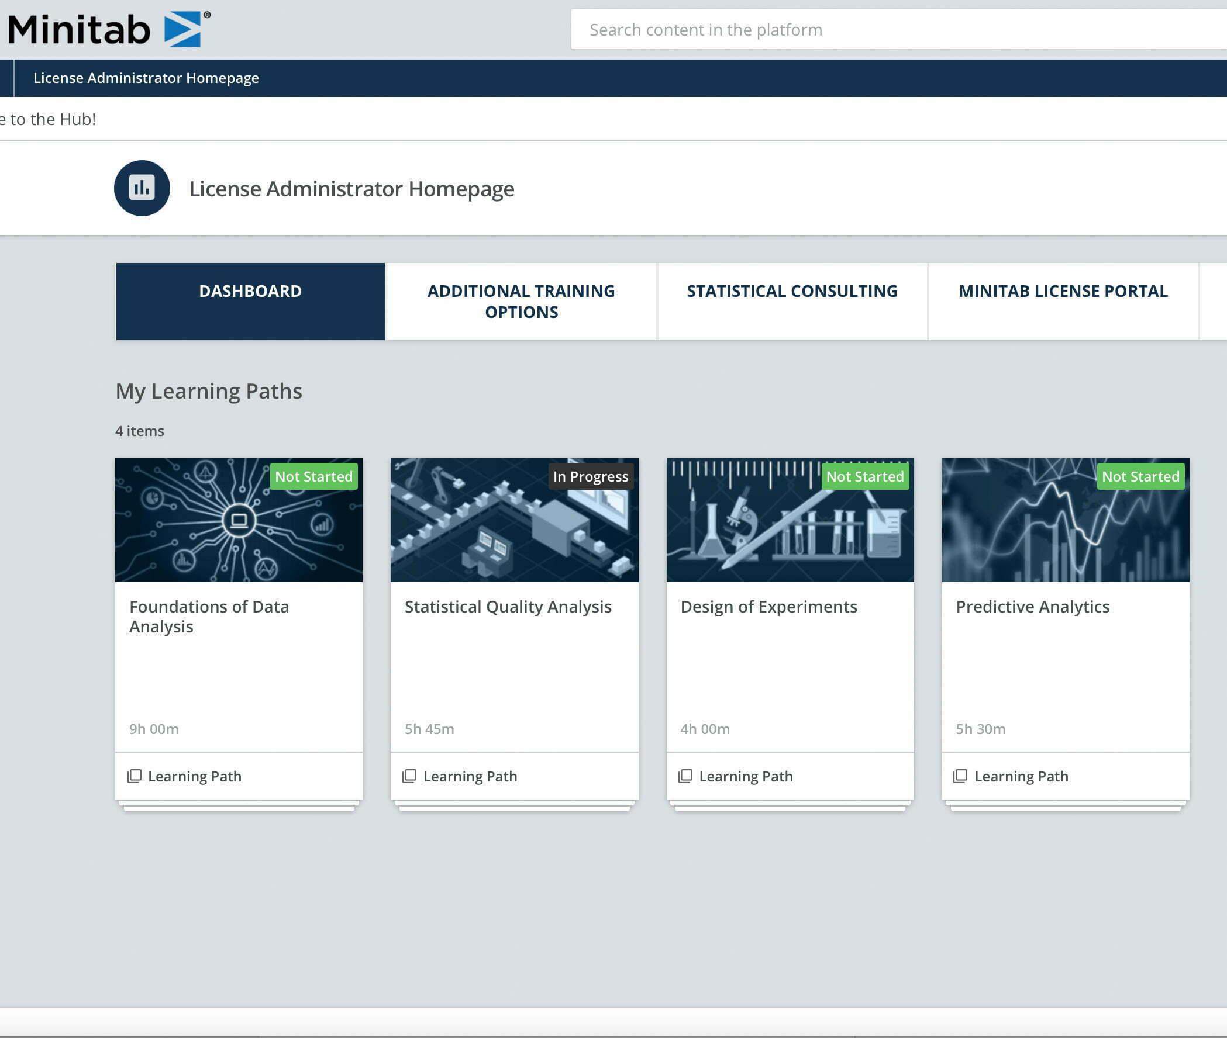
Task: Expand the Minitab License Portal tab
Action: pyautogui.click(x=1063, y=290)
